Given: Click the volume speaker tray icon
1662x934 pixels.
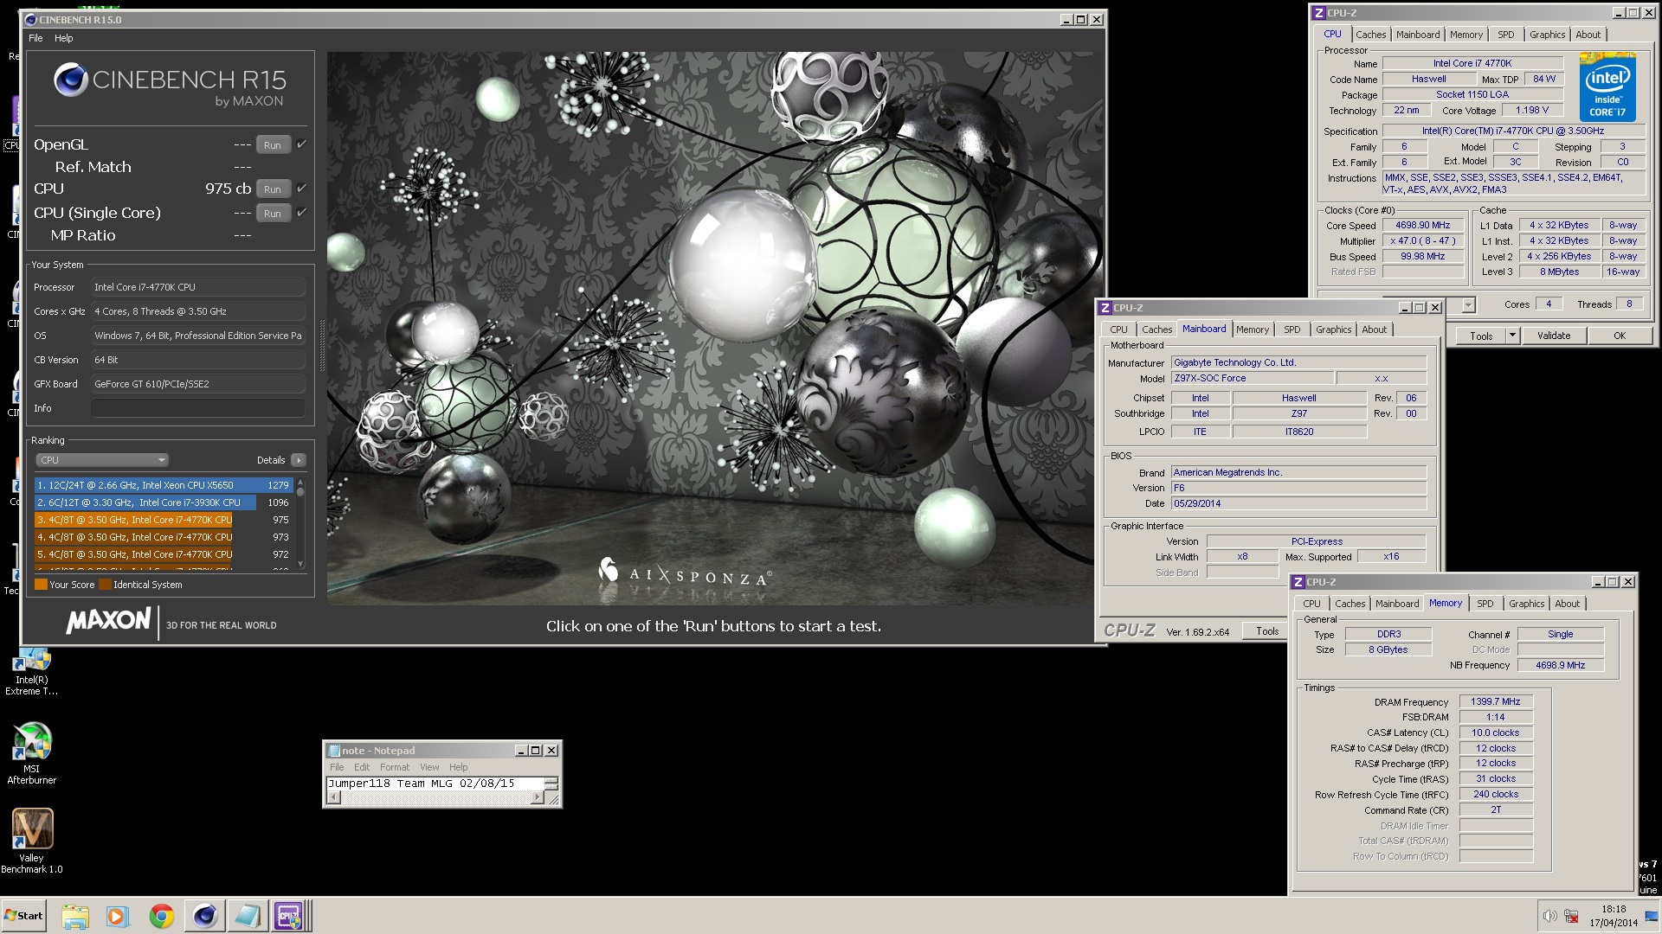Looking at the screenshot, I should pos(1549,916).
